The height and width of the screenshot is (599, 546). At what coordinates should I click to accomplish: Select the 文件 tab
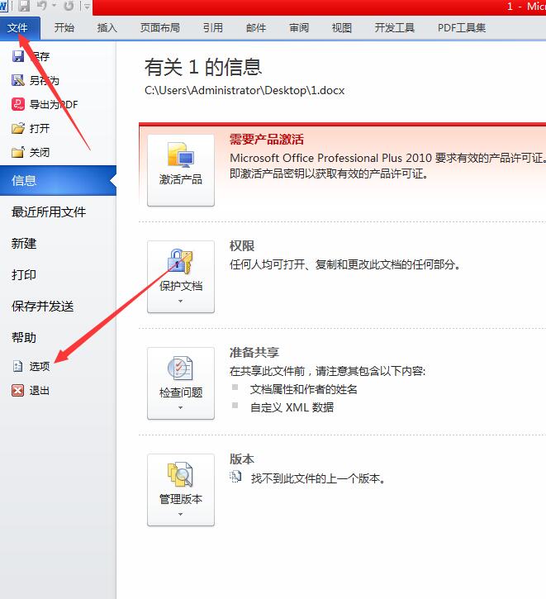pyautogui.click(x=18, y=28)
